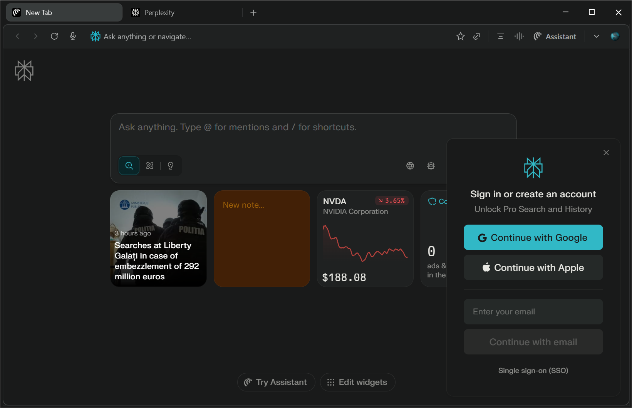Bookmark page with the star icon
The image size is (632, 408).
click(x=460, y=36)
